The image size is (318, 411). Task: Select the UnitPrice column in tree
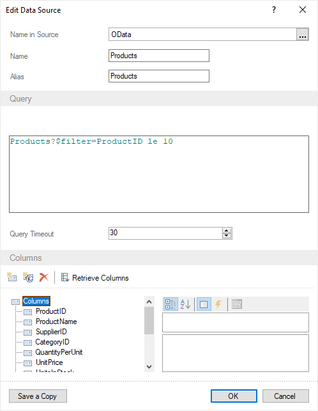pyautogui.click(x=49, y=362)
